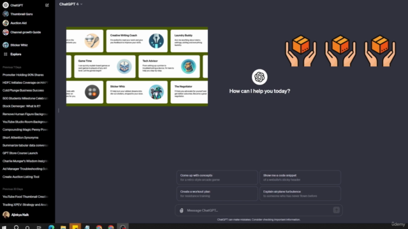This screenshot has height=229, width=408.
Task: Open the Sticker Whiz GPT in sidebar
Action: point(15,45)
